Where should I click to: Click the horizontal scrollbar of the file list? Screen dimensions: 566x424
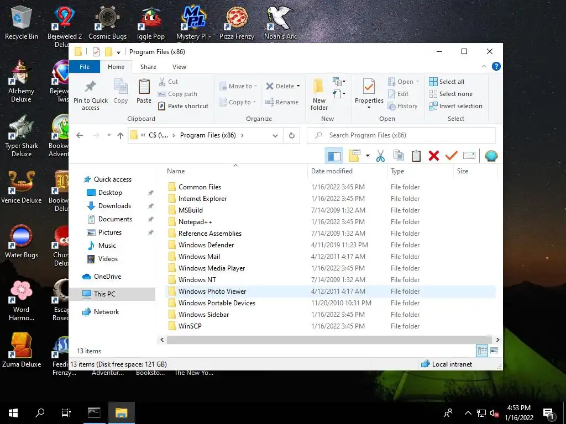[329, 340]
